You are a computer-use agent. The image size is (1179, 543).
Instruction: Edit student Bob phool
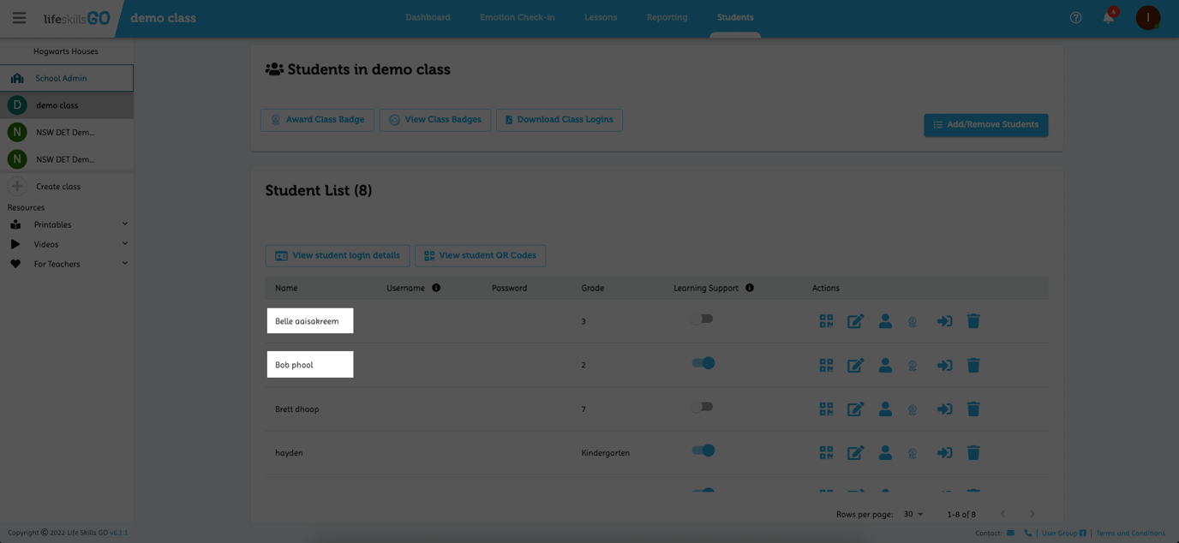(855, 365)
